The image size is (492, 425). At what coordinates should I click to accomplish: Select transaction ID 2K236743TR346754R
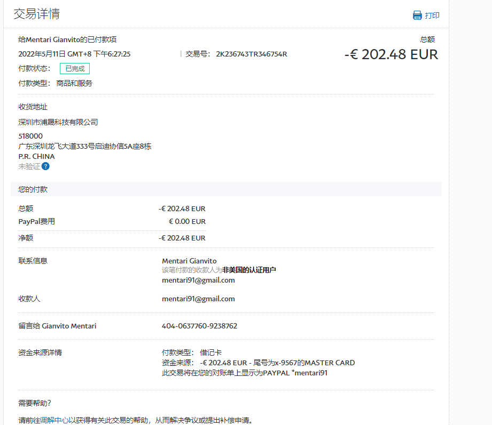click(251, 54)
